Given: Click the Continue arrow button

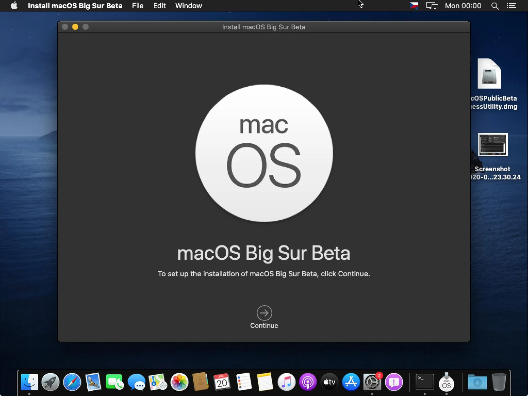Looking at the screenshot, I should coord(264,313).
